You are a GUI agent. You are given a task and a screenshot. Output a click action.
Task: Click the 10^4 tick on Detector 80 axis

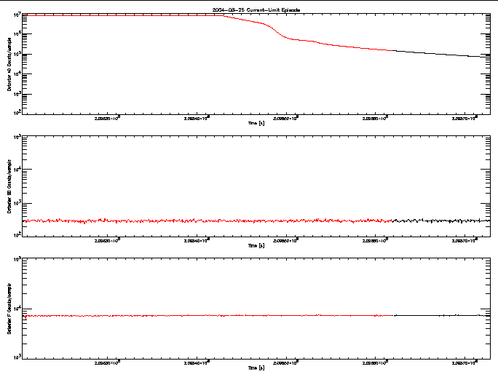click(17, 170)
